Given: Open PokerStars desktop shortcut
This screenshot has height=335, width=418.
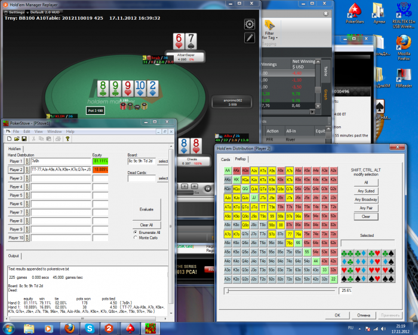Looking at the screenshot, I should (x=355, y=13).
